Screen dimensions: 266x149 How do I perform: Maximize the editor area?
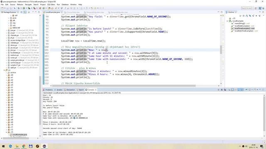222,12
